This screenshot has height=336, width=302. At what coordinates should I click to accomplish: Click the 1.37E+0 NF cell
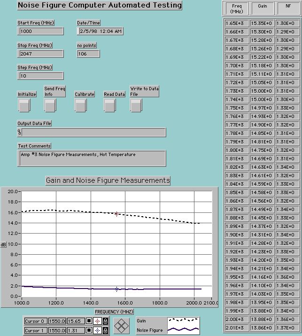[x=287, y=328]
